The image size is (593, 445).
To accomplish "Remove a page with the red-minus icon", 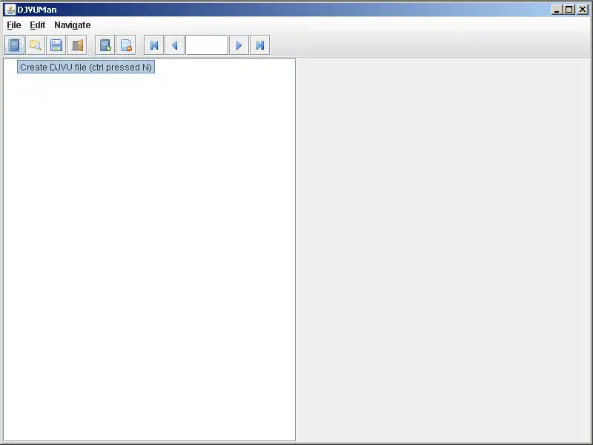I will click(x=125, y=45).
